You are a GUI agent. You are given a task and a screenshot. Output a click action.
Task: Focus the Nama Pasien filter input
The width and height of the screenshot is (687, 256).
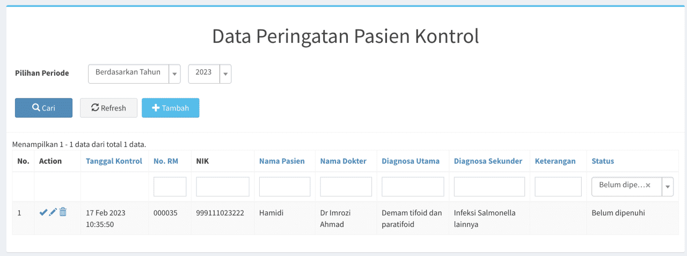tap(285, 187)
